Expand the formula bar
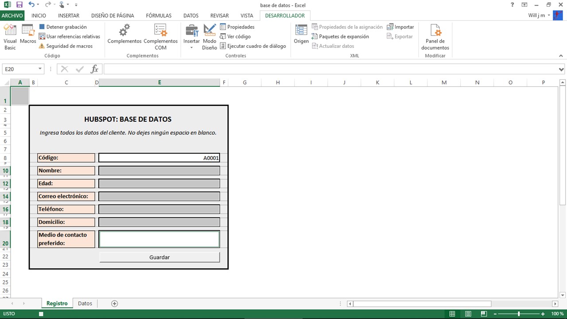Image resolution: width=567 pixels, height=319 pixels. (x=562, y=70)
